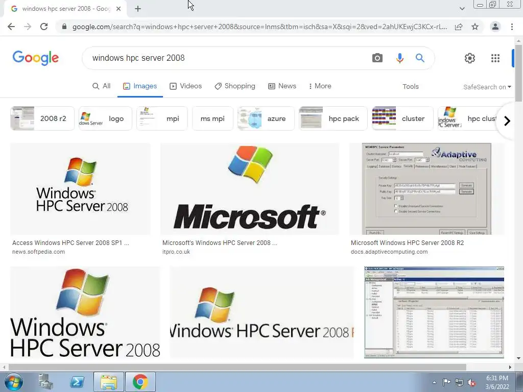
Task: Open muted volume tray icon
Action: click(471, 383)
